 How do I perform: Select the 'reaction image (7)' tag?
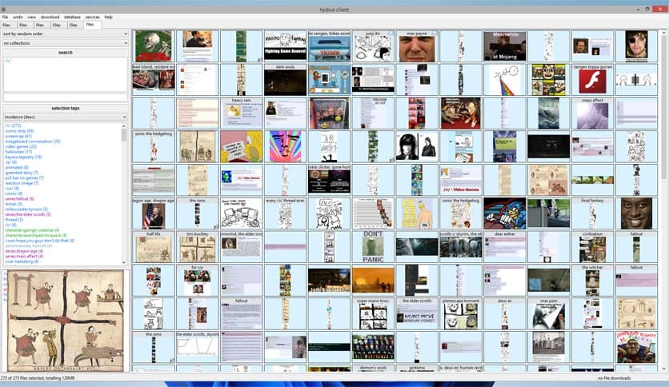22,183
